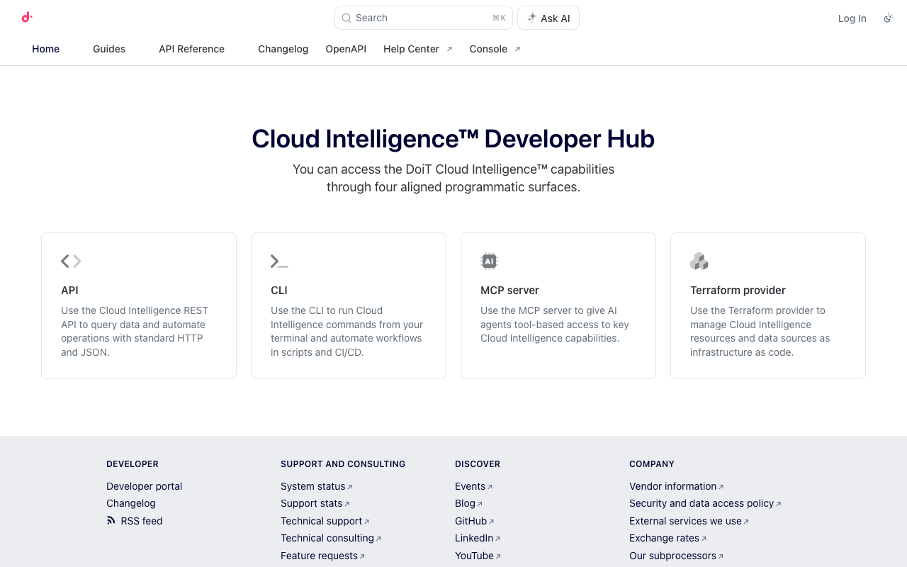Open External services we use link

[x=685, y=521]
